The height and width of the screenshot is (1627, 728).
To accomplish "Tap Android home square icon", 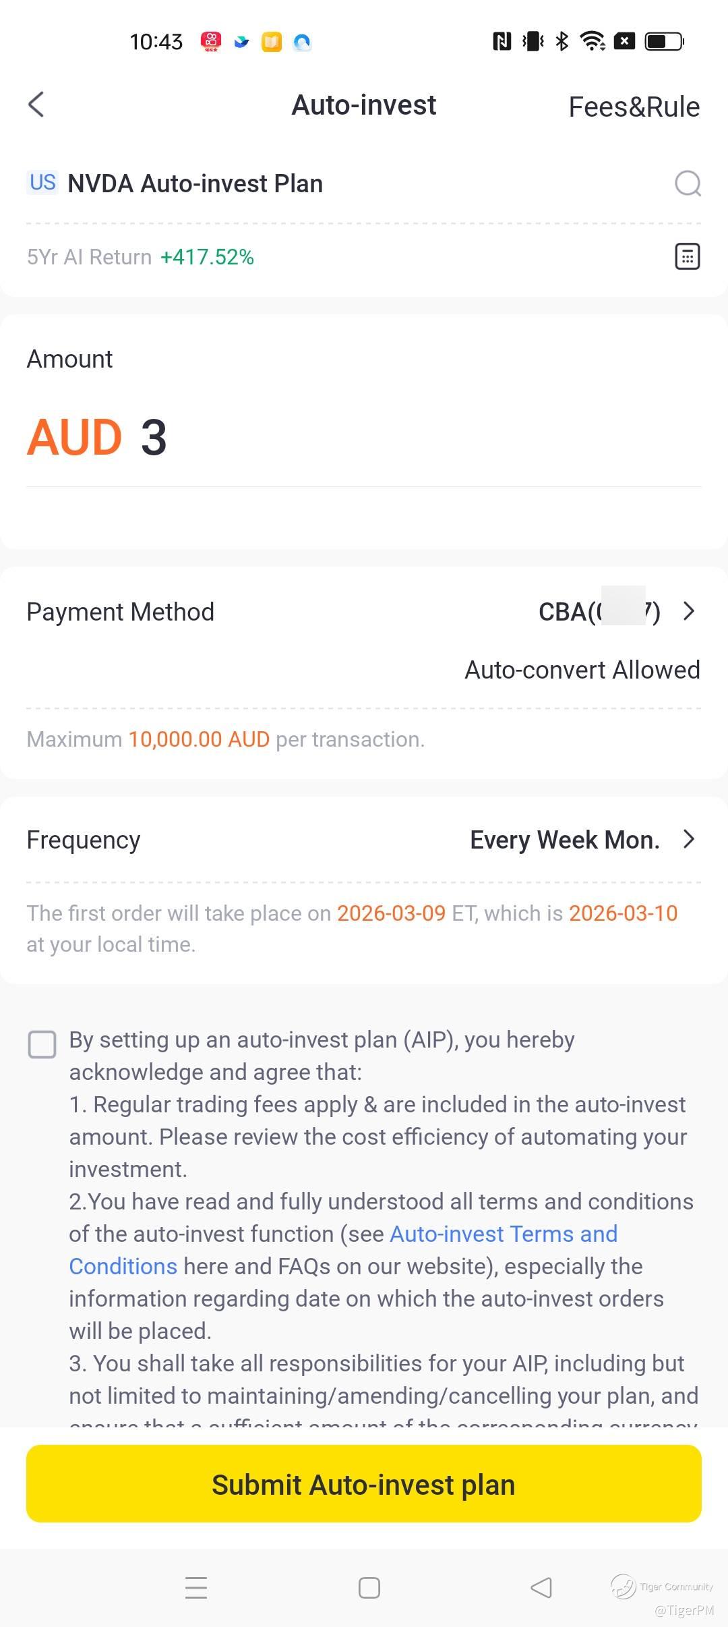I will coord(369,1587).
